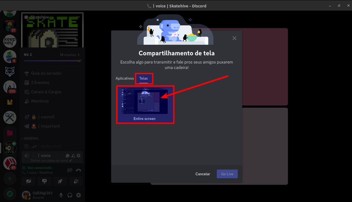Turn on the camera
The width and height of the screenshot is (352, 202).
pyautogui.click(x=28, y=181)
